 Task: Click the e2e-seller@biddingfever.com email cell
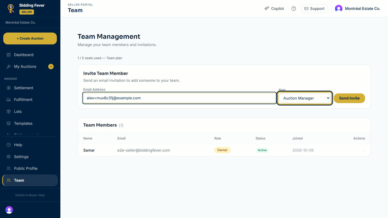tap(144, 150)
